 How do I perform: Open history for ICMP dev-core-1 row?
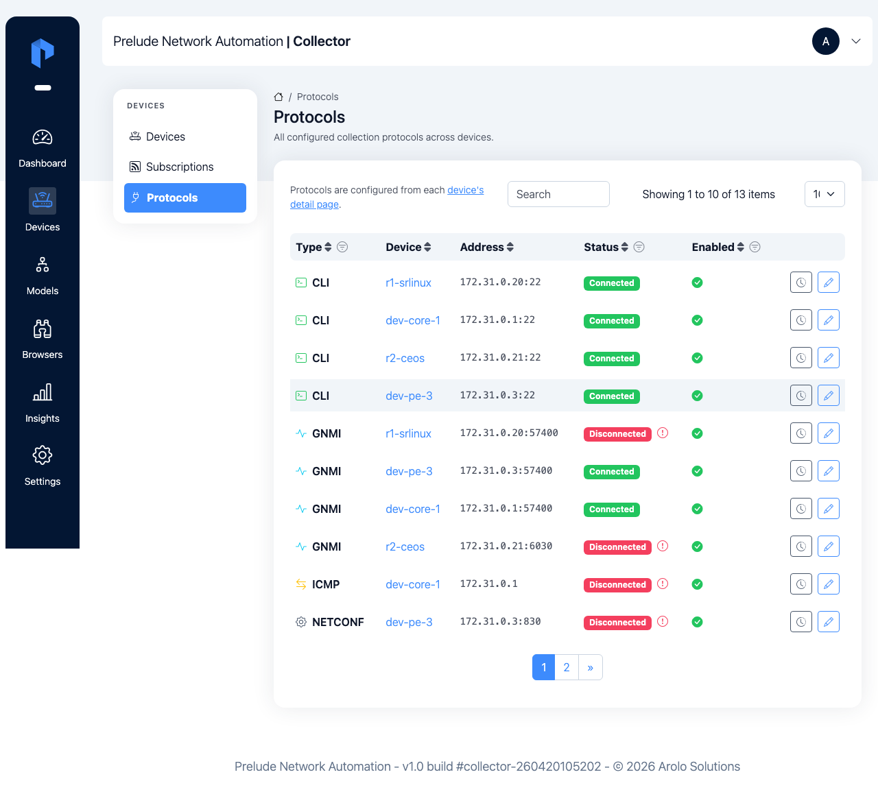pyautogui.click(x=801, y=584)
